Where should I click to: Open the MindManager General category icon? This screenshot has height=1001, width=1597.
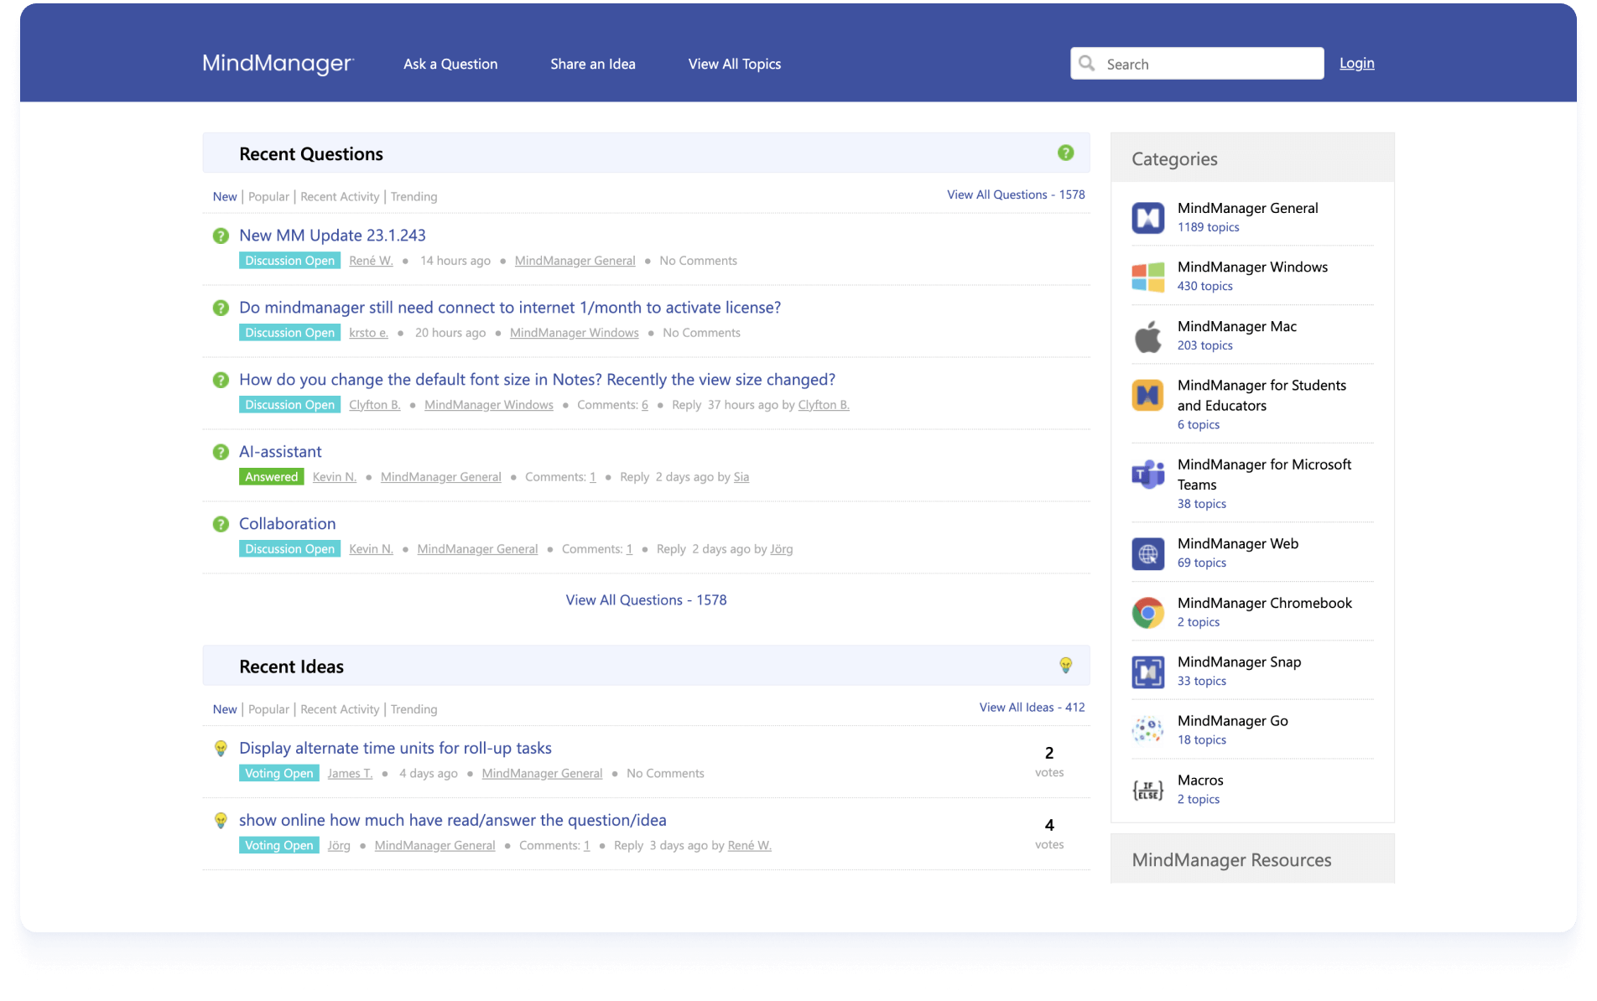pos(1147,218)
